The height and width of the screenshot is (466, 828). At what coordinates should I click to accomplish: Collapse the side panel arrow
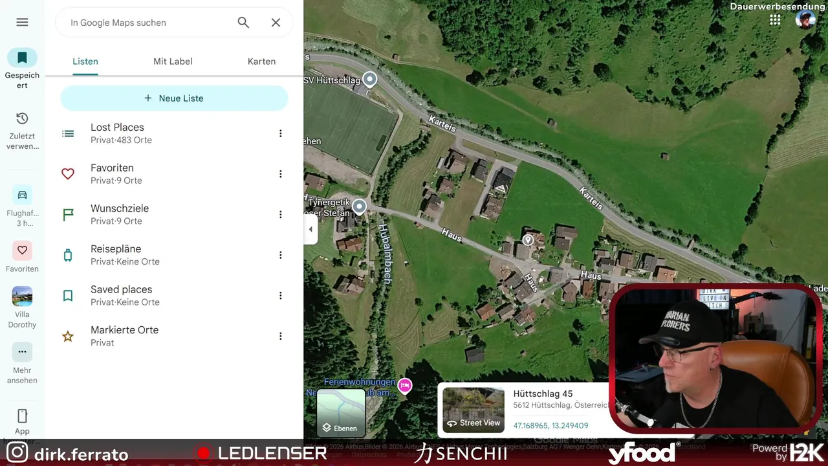click(310, 229)
